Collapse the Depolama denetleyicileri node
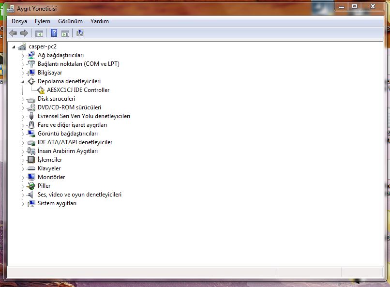The width and height of the screenshot is (390, 287). point(22,82)
